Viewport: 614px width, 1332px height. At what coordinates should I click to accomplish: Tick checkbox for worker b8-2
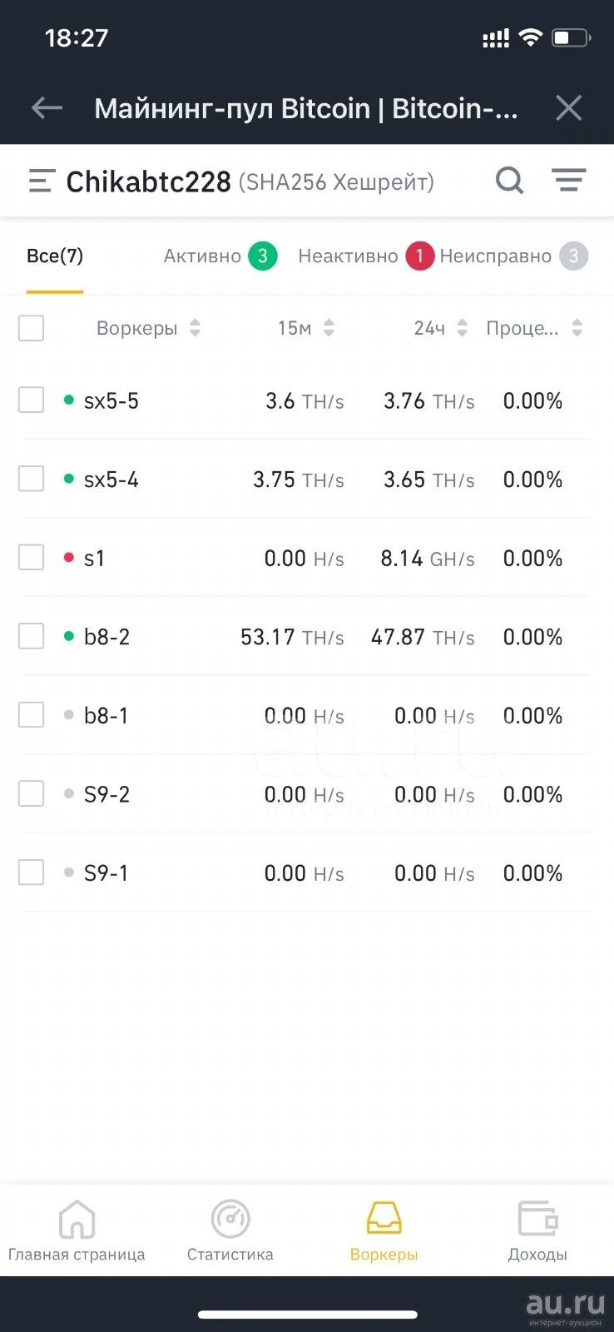click(x=31, y=636)
